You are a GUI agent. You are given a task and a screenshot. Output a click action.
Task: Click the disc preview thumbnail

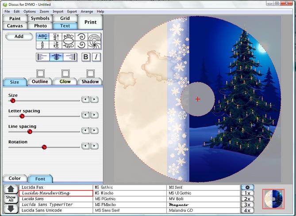click(273, 199)
